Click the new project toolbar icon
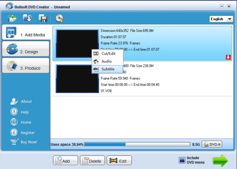 [12, 18]
